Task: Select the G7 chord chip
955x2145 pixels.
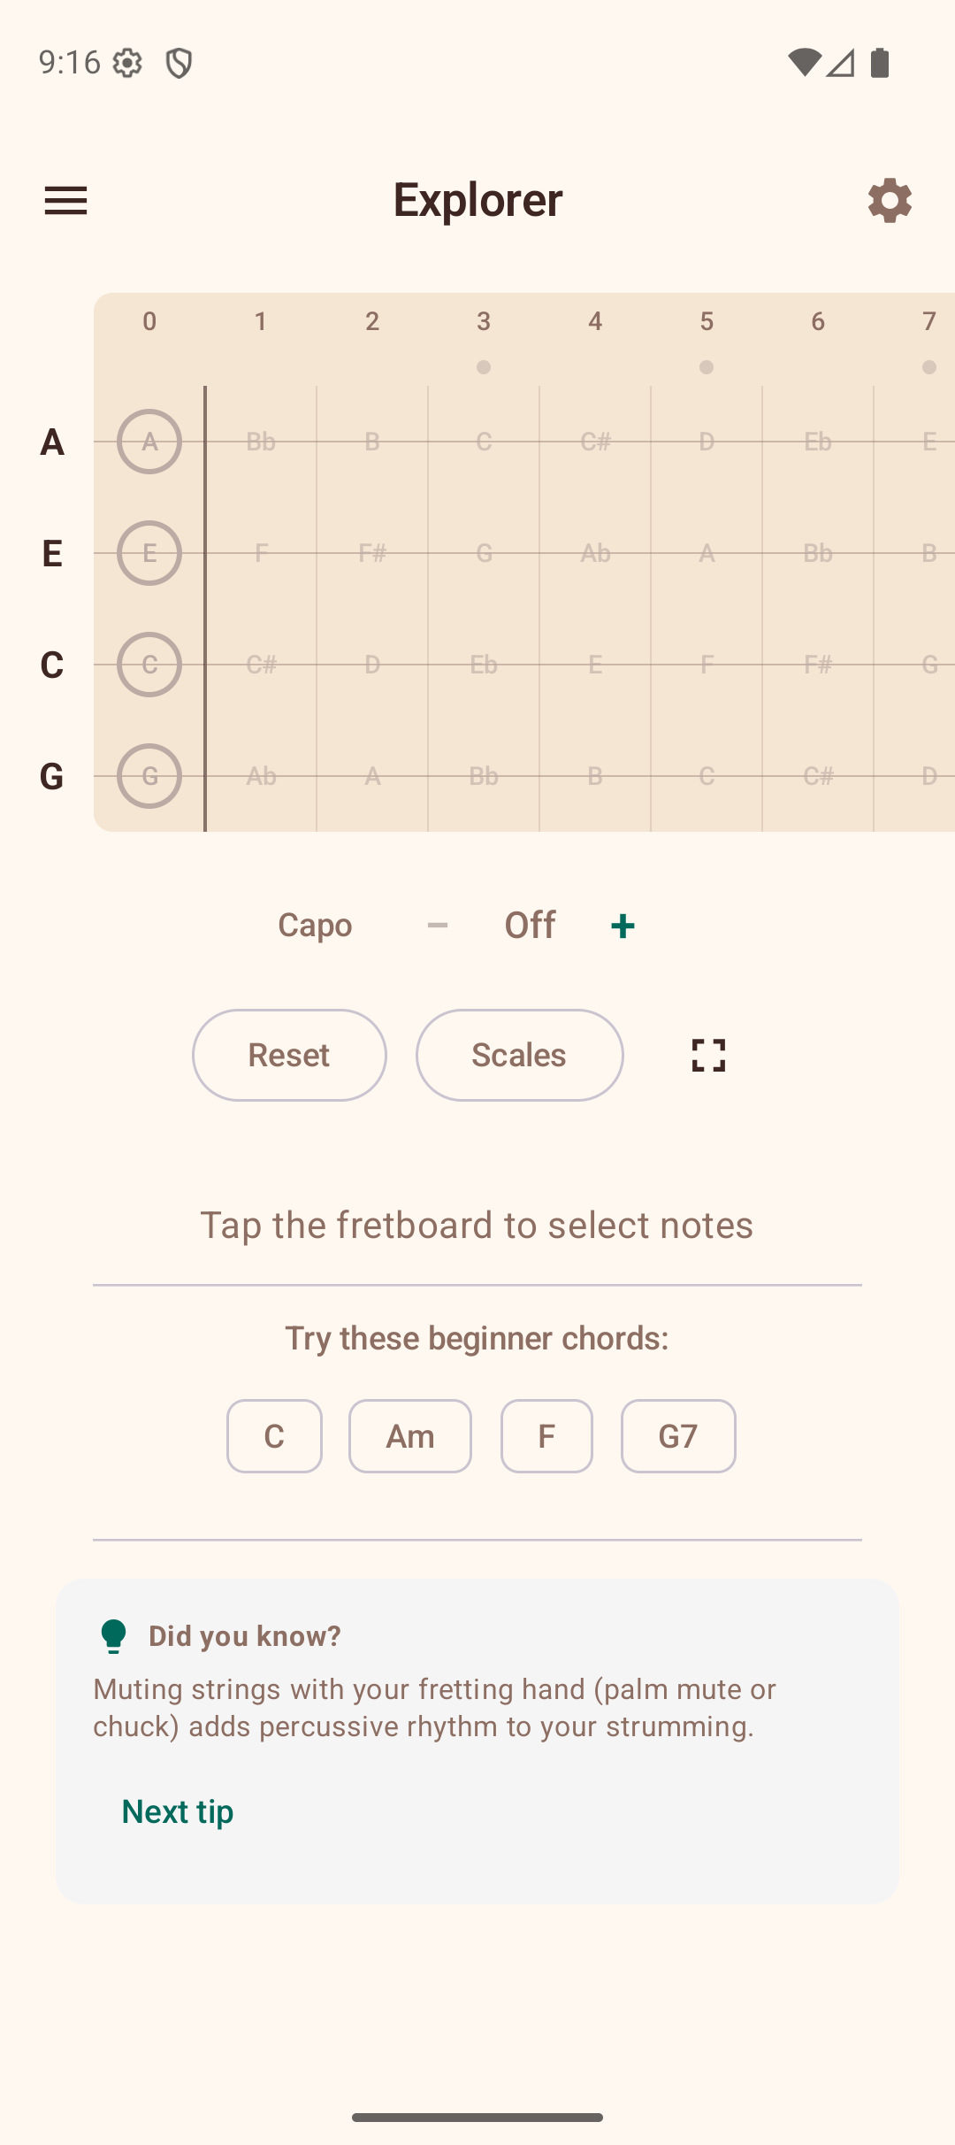Action: 678,1436
